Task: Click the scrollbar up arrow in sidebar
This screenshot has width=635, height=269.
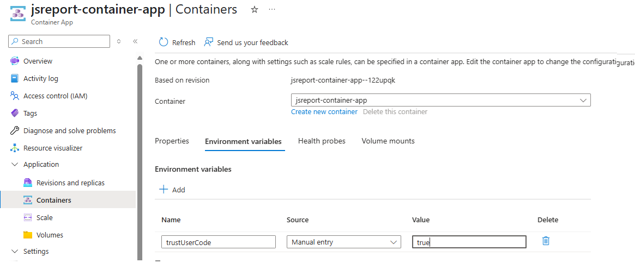Action: [x=140, y=58]
